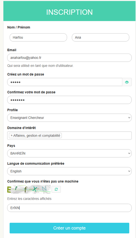
Task: Click the captcha input showing ErfXN
Action: pos(69,208)
